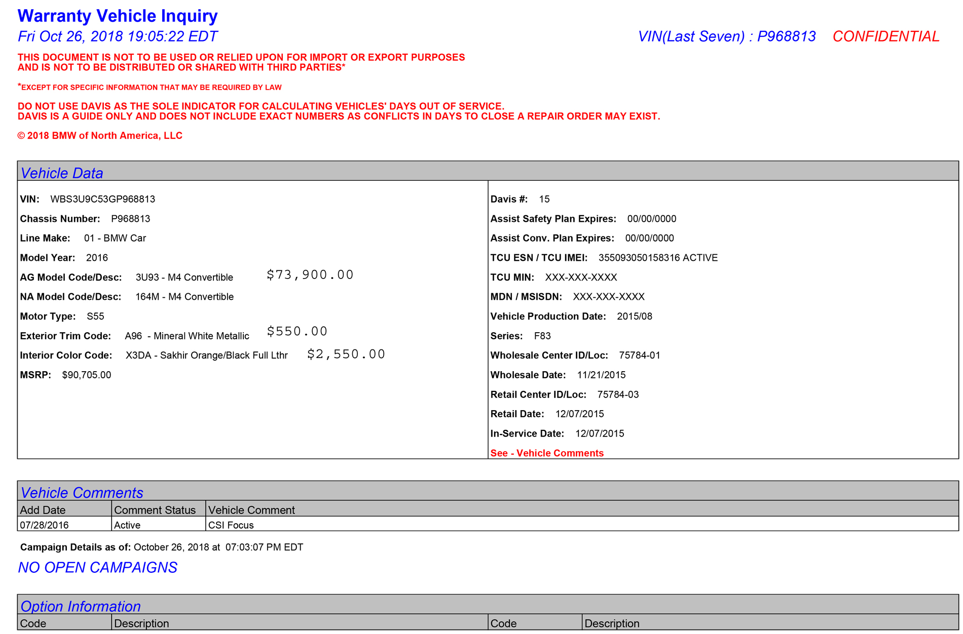Select the MSRP value $90,705.00
The image size is (963, 634).
click(x=87, y=375)
